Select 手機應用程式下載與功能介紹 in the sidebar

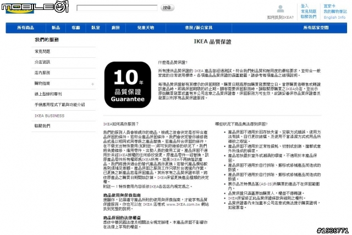pyautogui.click(x=64, y=105)
